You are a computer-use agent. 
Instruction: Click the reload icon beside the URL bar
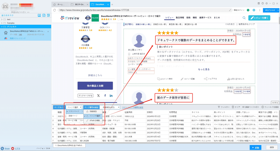55,10
